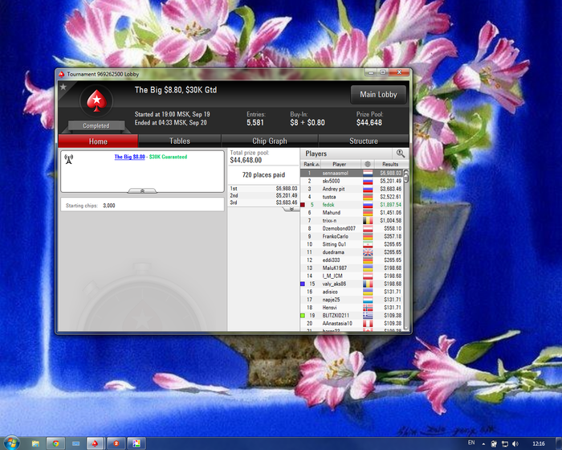
Task: Click the green color tag beside BLITZKID211
Action: pos(303,316)
